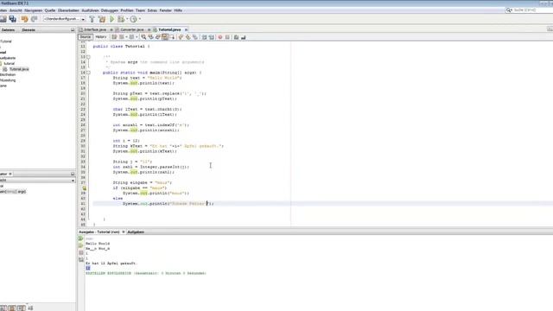Viewport: 553px width, 311px height.
Task: Collapse the Javadoc comment fold at line 13
Action: tap(88, 57)
